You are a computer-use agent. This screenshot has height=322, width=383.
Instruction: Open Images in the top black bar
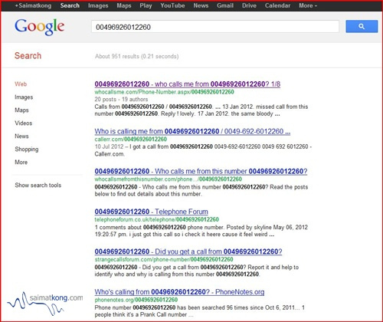[x=98, y=5]
